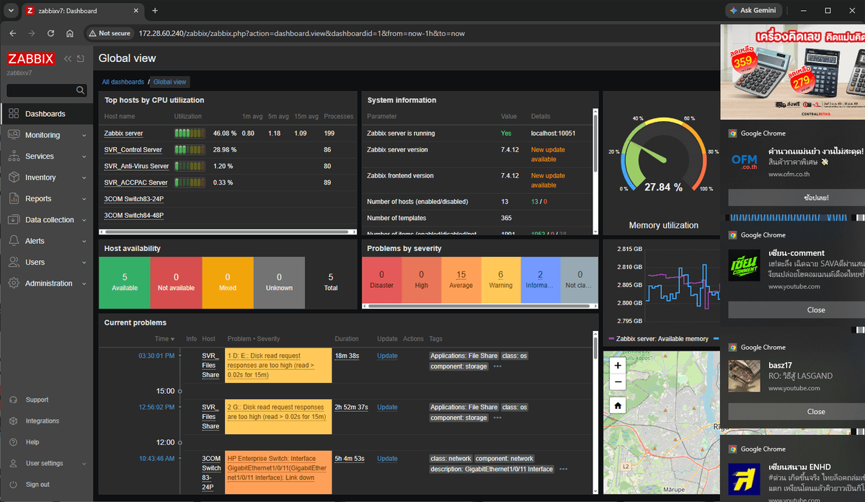
Task: Expand the Inventory menu
Action: pos(46,177)
